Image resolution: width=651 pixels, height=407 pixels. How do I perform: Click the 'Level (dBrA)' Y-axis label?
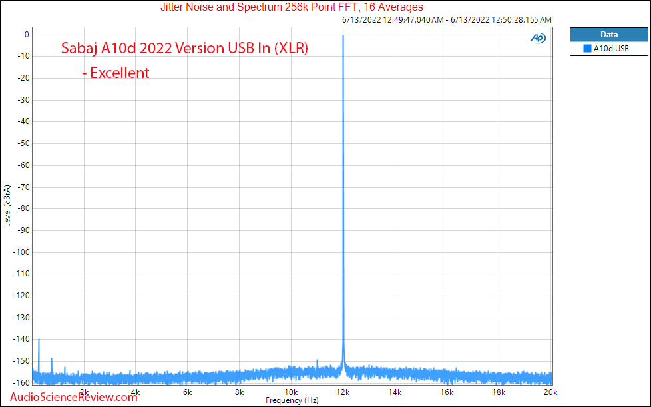[x=7, y=206]
